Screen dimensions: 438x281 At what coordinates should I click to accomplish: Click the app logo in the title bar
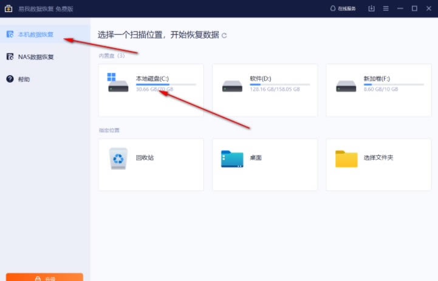8,8
